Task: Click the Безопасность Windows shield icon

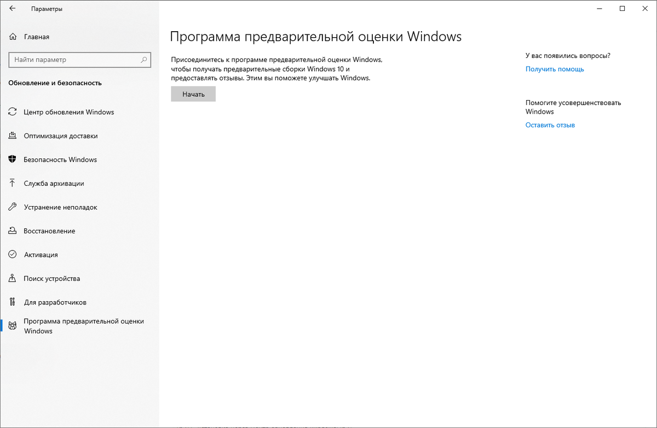Action: point(13,160)
